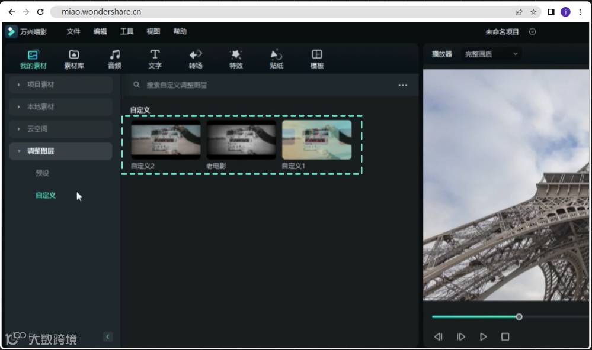Go back in the browser

click(x=12, y=12)
